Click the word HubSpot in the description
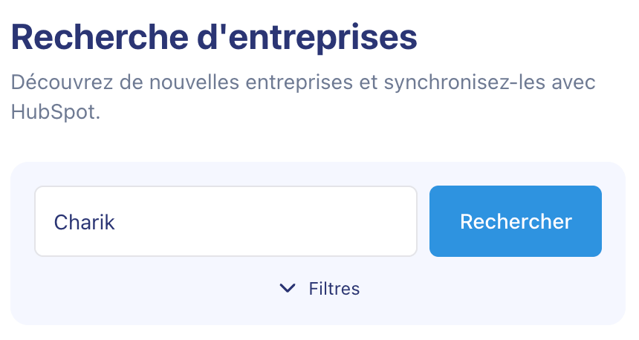639x340 pixels. (53, 114)
